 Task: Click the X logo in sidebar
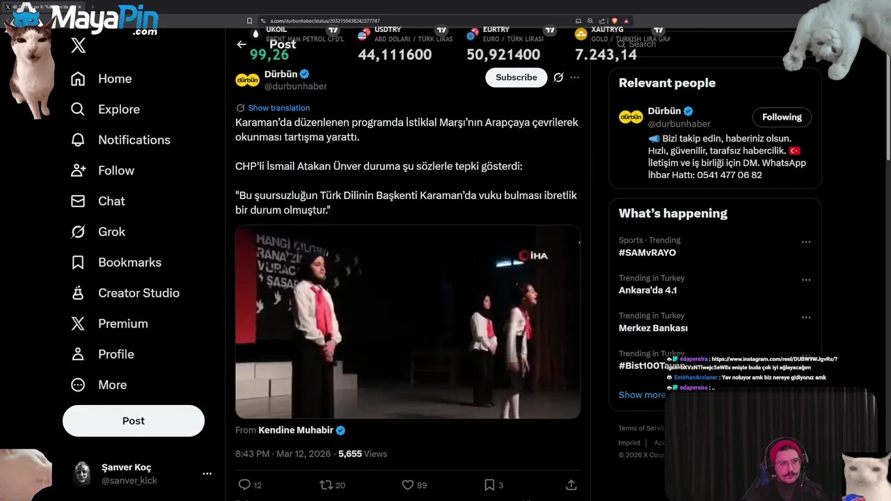click(79, 46)
